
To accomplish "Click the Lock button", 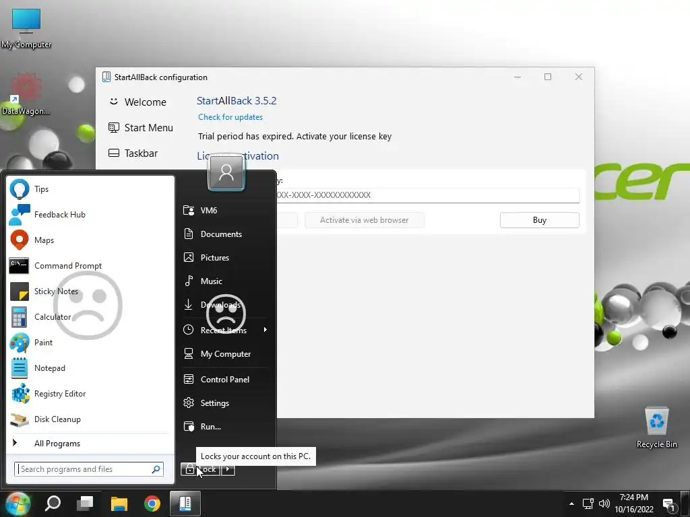I will click(x=201, y=469).
